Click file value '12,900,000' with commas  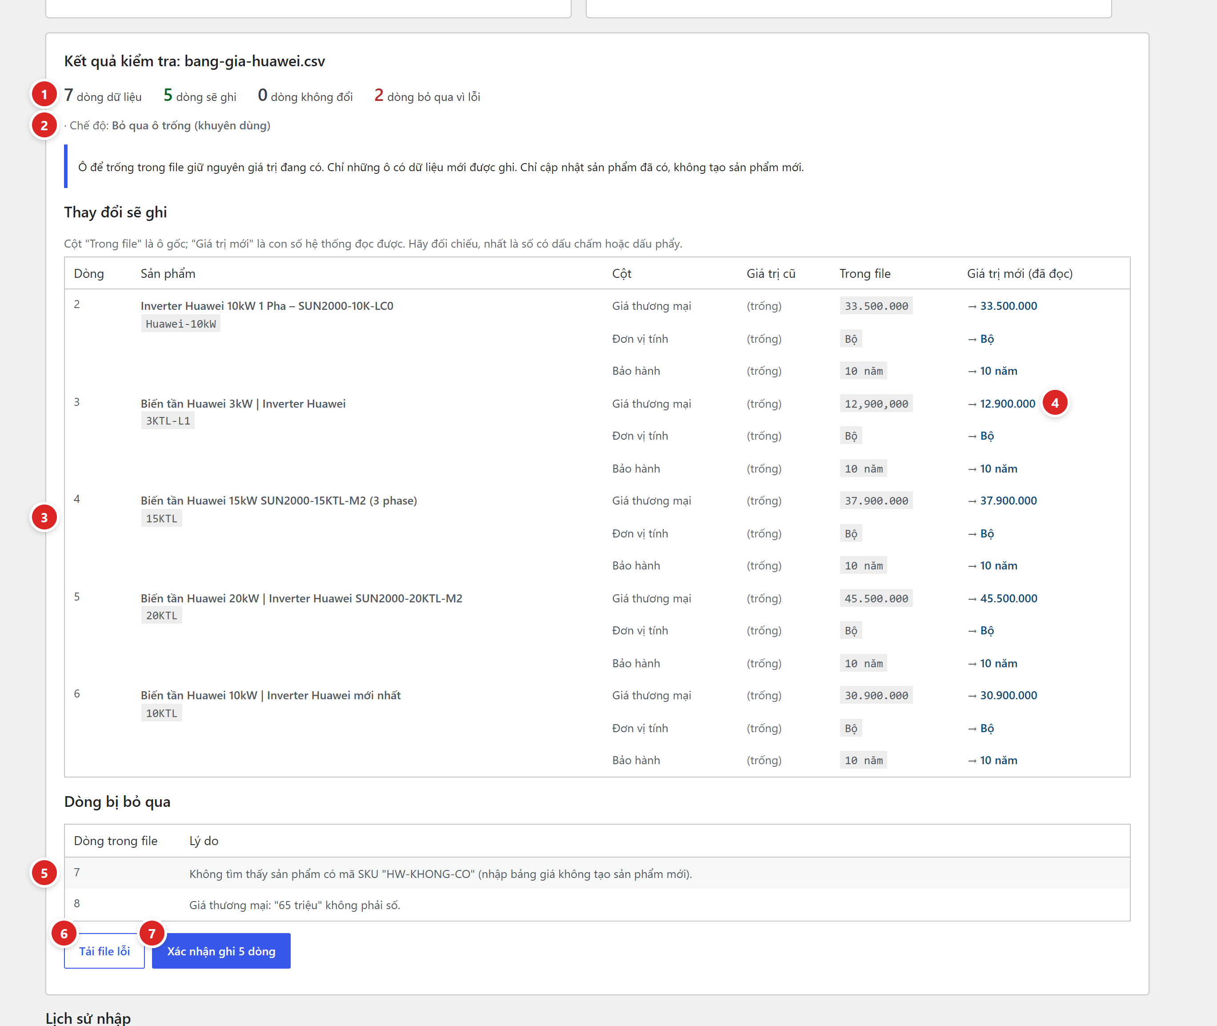876,404
